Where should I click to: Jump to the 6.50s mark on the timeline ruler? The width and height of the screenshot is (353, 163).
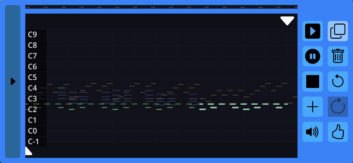tap(261, 7)
